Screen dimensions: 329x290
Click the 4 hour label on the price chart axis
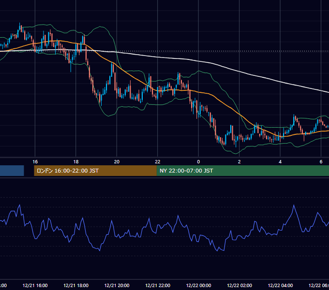(x=280, y=162)
